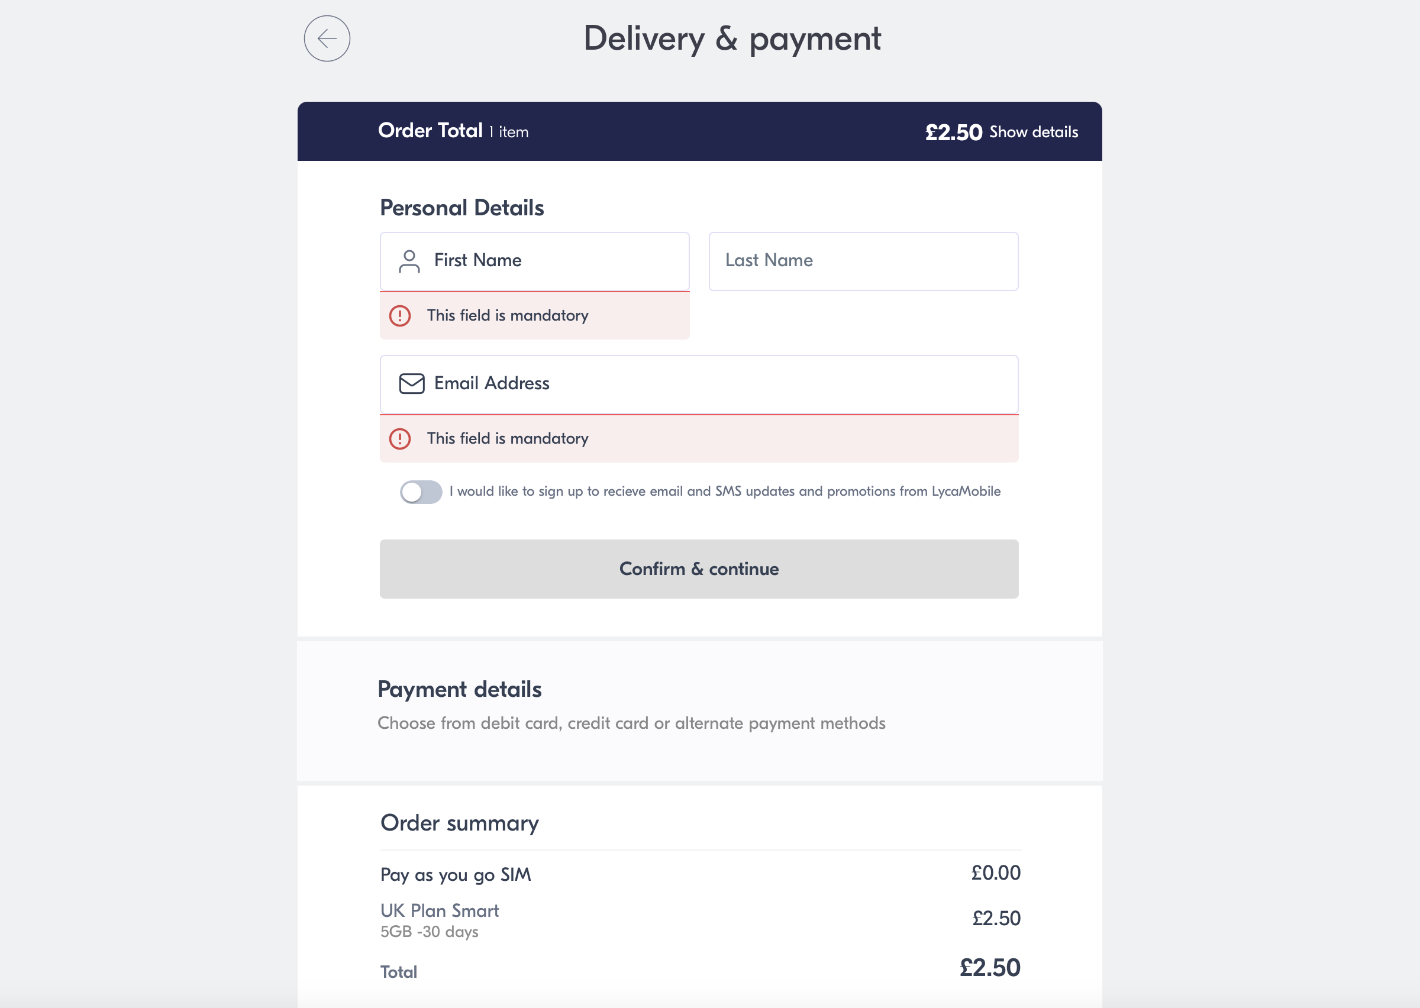
Task: Click the Total £2.50 amount
Action: tap(989, 967)
